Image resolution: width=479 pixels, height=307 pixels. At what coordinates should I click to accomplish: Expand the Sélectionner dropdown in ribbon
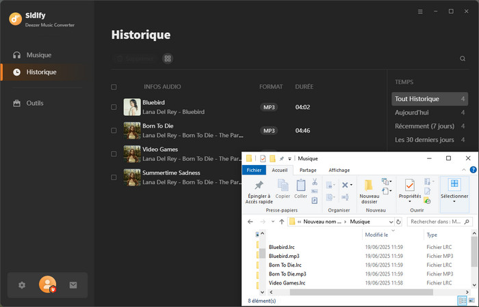coord(454,203)
